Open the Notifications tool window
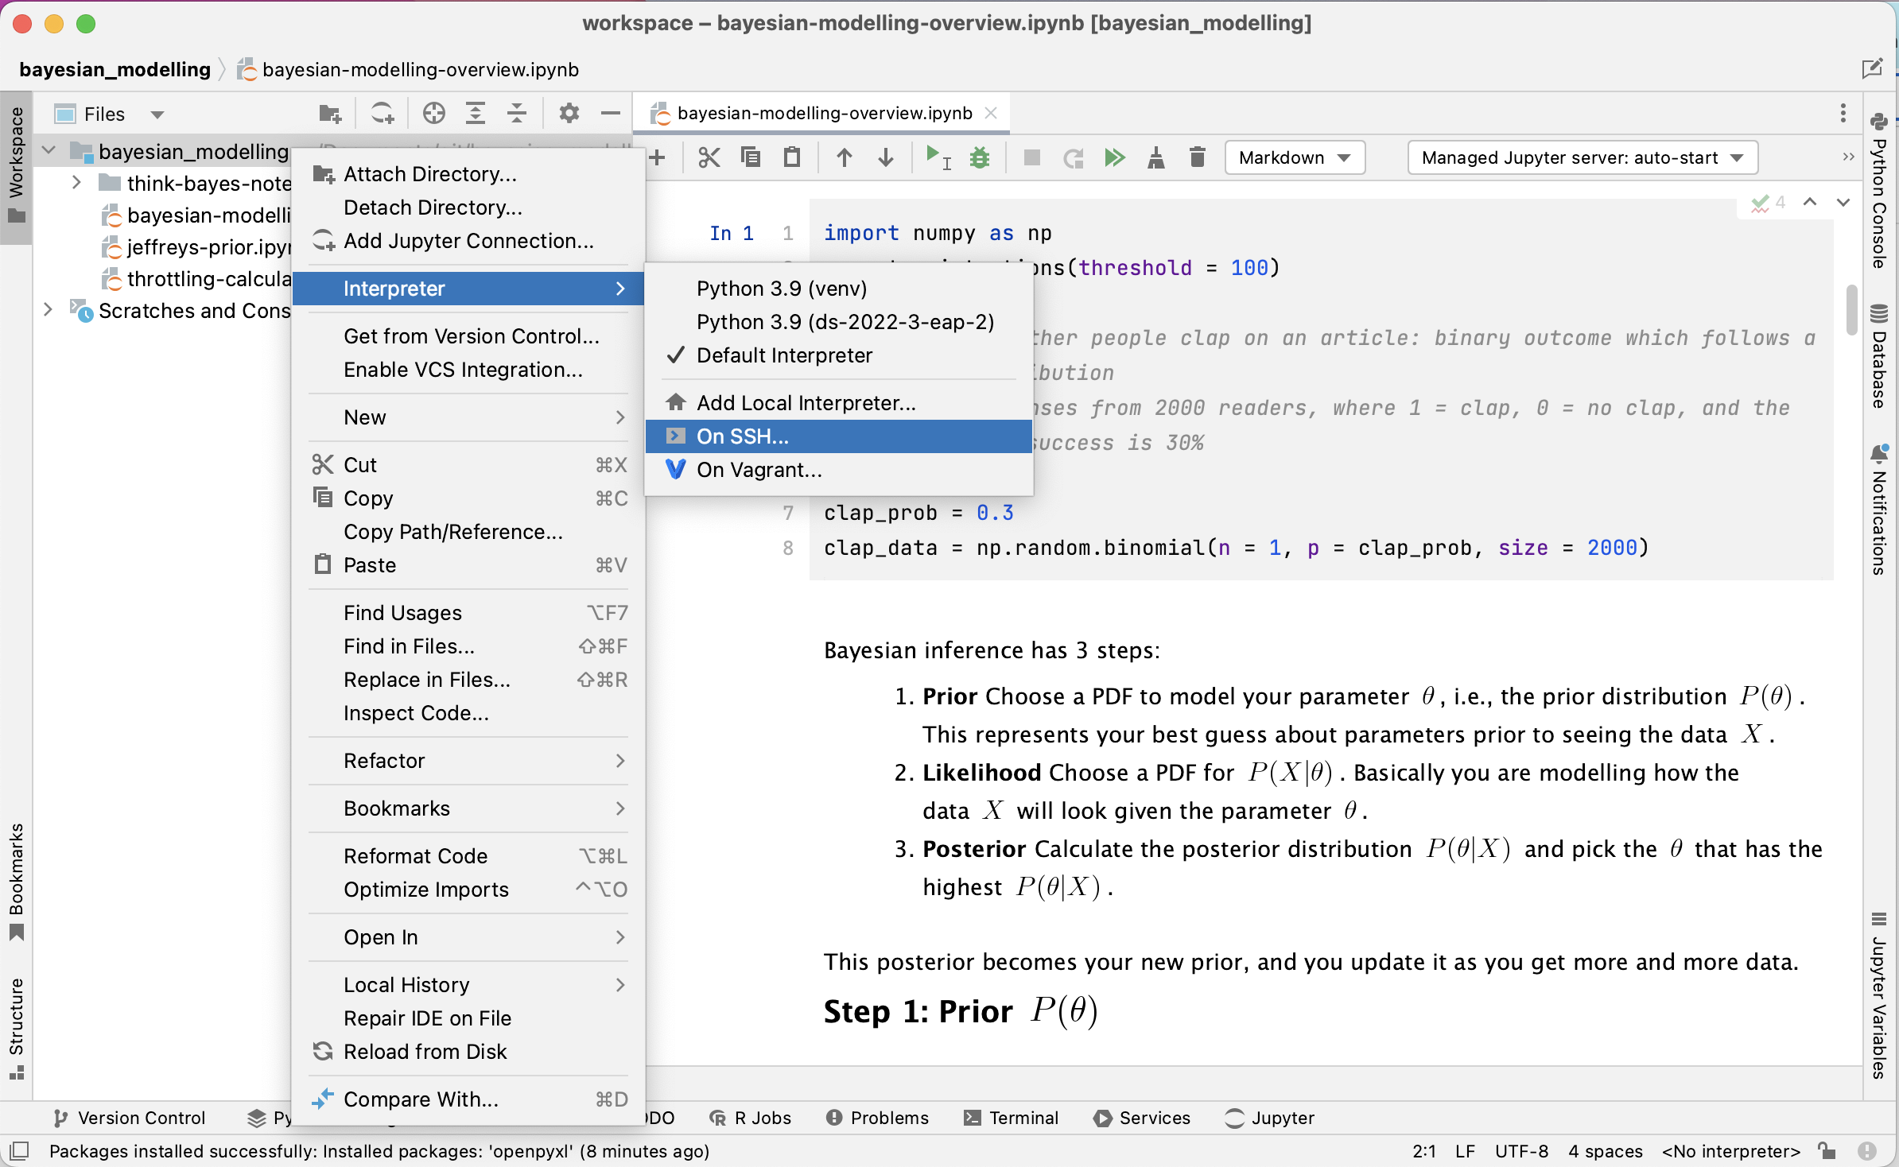This screenshot has width=1899, height=1167. [x=1879, y=510]
